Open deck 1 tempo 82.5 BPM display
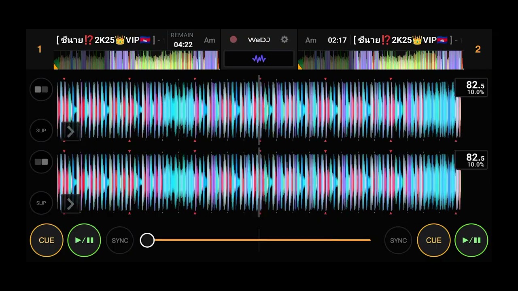 [x=471, y=88]
